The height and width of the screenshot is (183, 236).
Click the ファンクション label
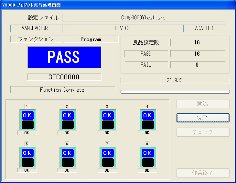tap(36, 39)
